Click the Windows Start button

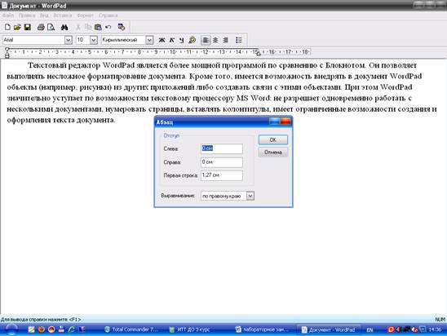11,329
